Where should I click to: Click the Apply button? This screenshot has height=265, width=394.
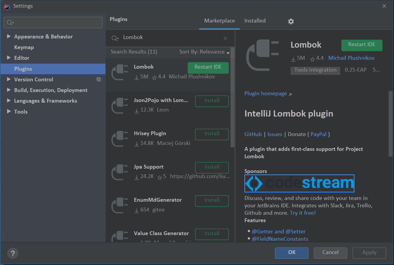(x=369, y=253)
